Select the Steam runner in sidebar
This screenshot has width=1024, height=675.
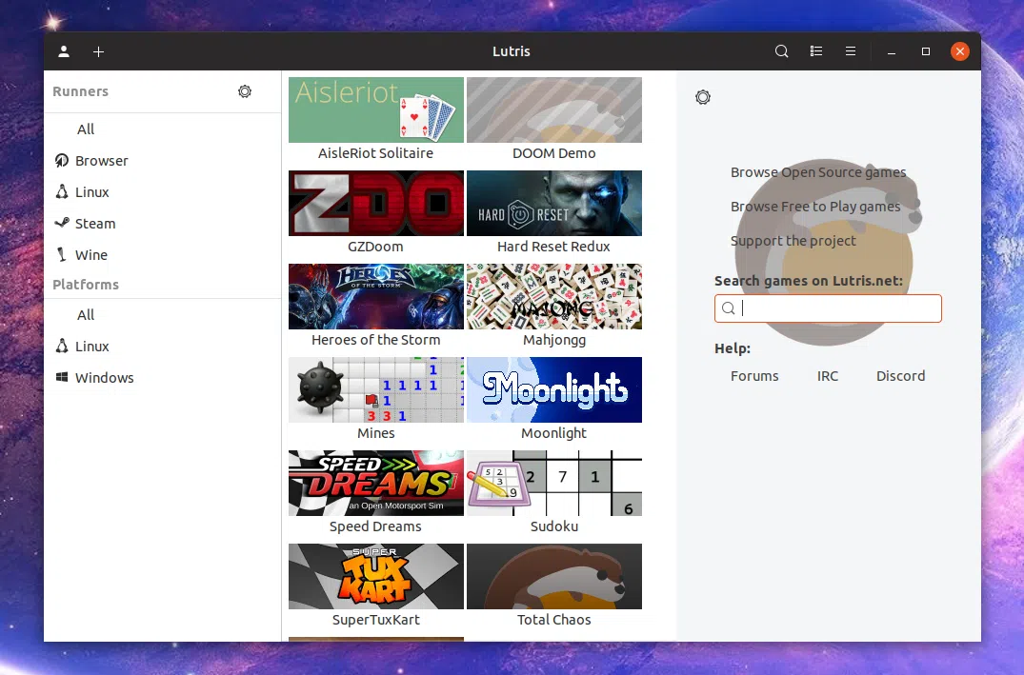coord(94,223)
